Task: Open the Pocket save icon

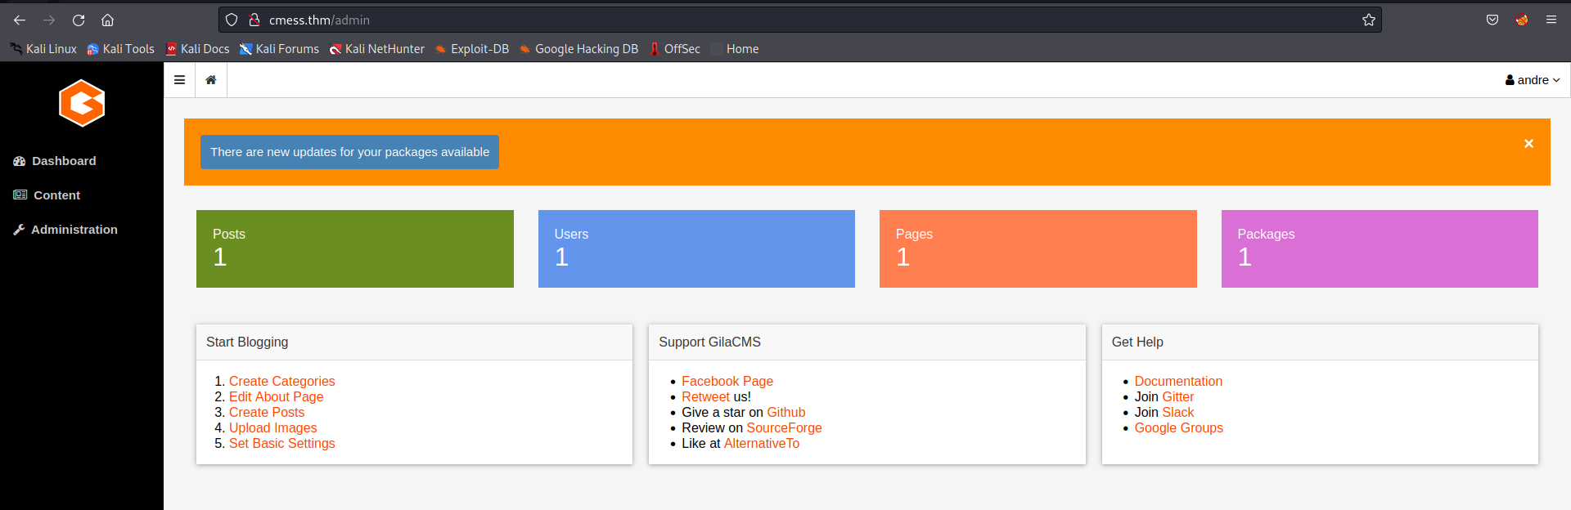Action: [1492, 20]
